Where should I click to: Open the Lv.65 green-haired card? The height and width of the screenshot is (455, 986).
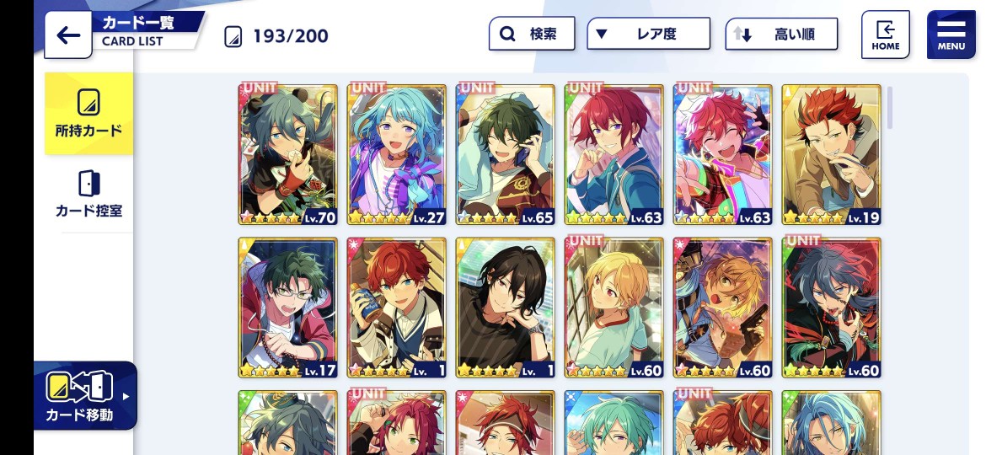click(x=506, y=154)
